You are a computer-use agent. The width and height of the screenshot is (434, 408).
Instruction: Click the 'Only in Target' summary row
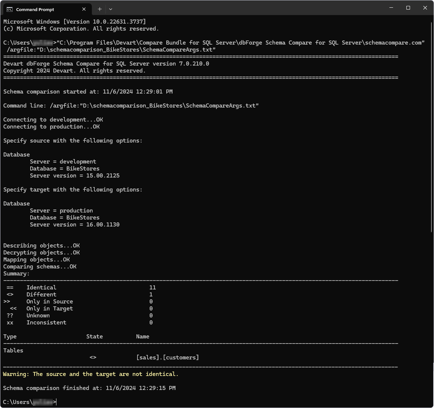tap(81, 309)
